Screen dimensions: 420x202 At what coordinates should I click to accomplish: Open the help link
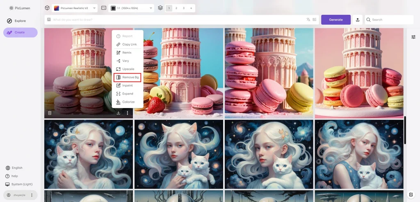(x=12, y=176)
